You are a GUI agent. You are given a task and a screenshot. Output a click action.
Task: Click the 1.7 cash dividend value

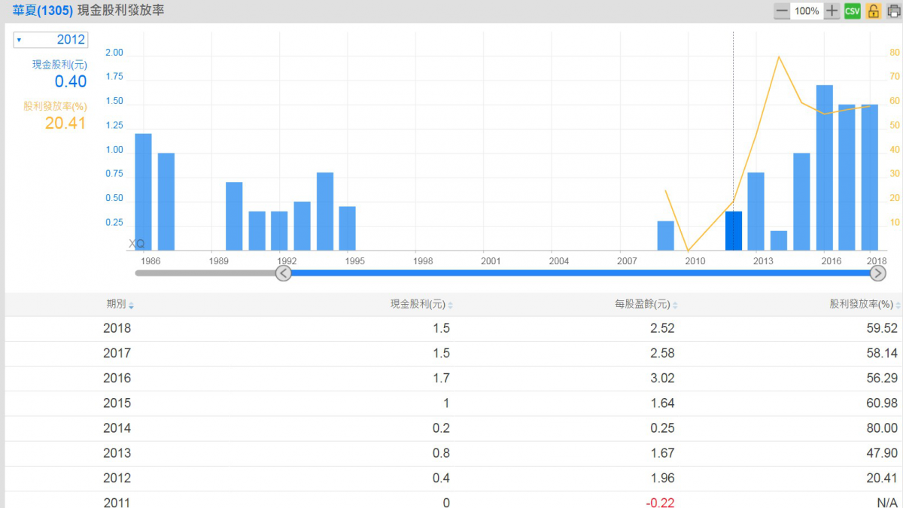tap(442, 378)
